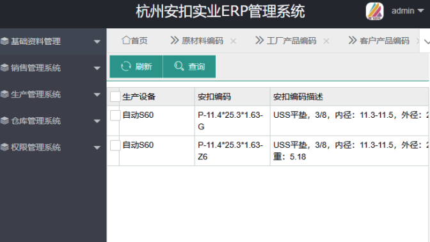Image resolution: width=430 pixels, height=242 pixels.
Task: Click 自动S60 in the first row
Action: click(138, 115)
